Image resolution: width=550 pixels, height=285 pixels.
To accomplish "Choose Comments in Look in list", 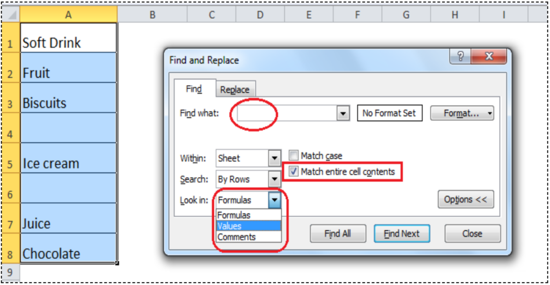I will (248, 237).
